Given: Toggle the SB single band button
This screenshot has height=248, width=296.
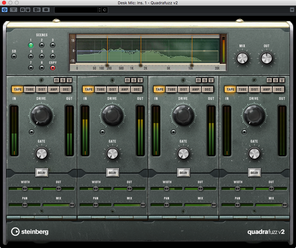Looking at the screenshot, I should pos(14,57).
